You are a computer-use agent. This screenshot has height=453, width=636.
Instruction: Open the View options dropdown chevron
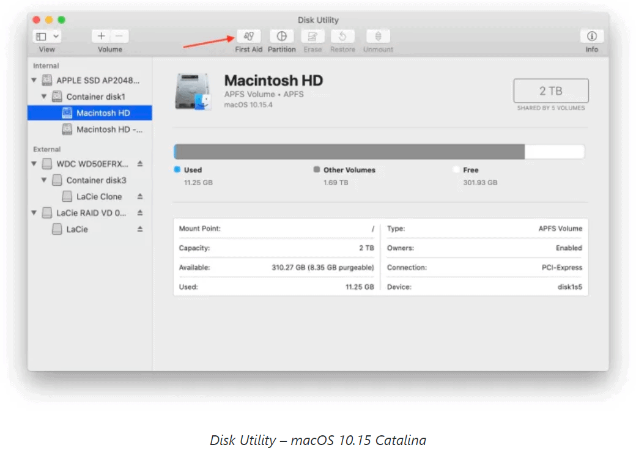[x=56, y=37]
